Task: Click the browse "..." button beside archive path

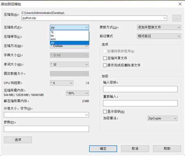Action: pos(177,18)
